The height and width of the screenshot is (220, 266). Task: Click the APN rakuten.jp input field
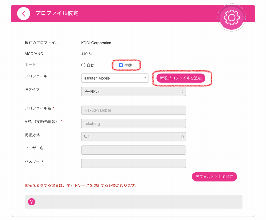134,124
